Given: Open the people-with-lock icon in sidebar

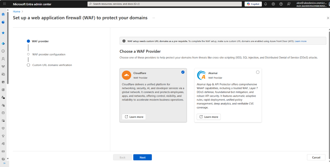Looking at the screenshot, I should click(3, 105).
